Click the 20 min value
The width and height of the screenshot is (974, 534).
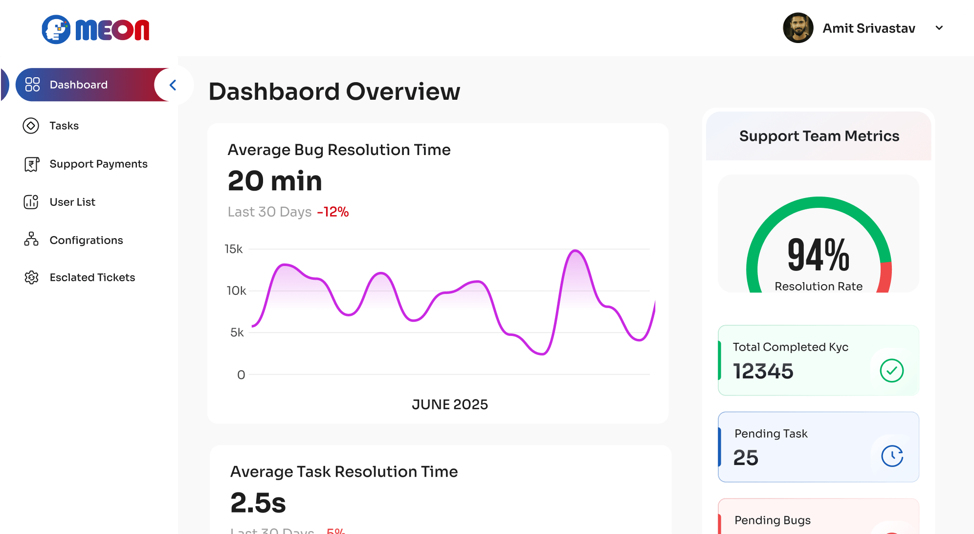click(x=275, y=181)
